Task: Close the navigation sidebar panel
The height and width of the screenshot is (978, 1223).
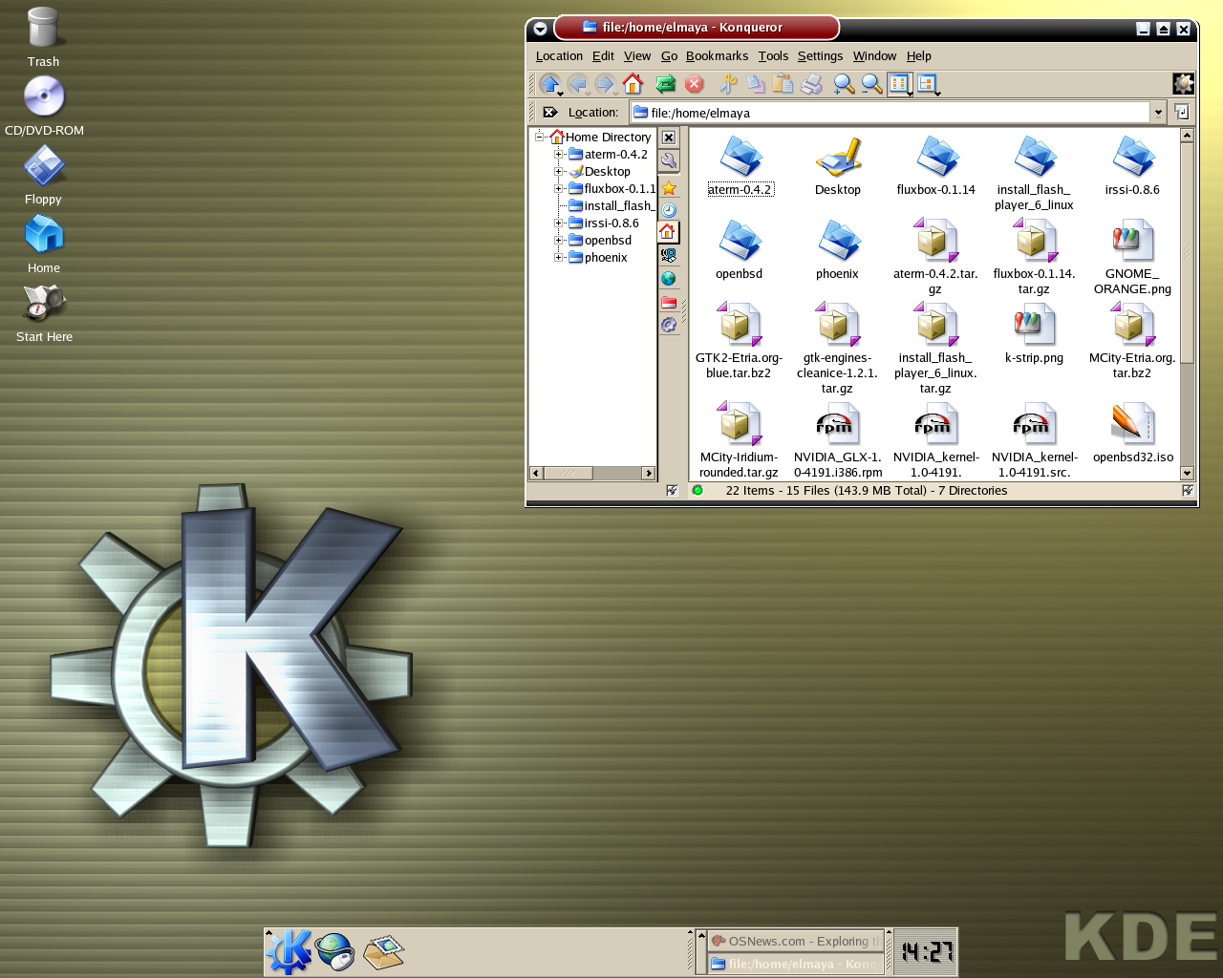Action: (x=669, y=138)
